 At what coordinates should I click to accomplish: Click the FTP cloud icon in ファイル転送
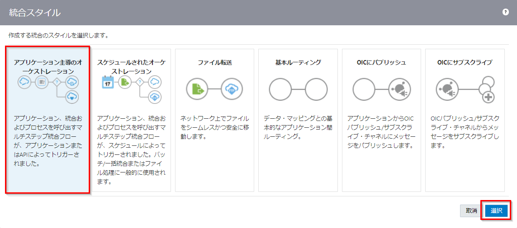click(x=232, y=89)
